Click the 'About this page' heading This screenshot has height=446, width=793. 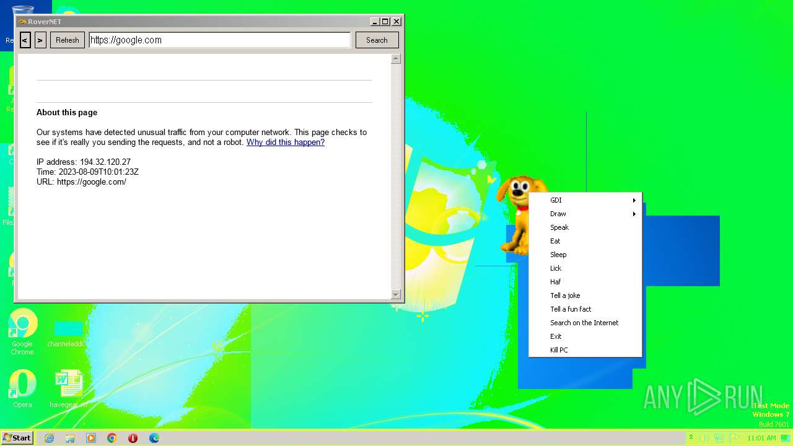tap(67, 113)
